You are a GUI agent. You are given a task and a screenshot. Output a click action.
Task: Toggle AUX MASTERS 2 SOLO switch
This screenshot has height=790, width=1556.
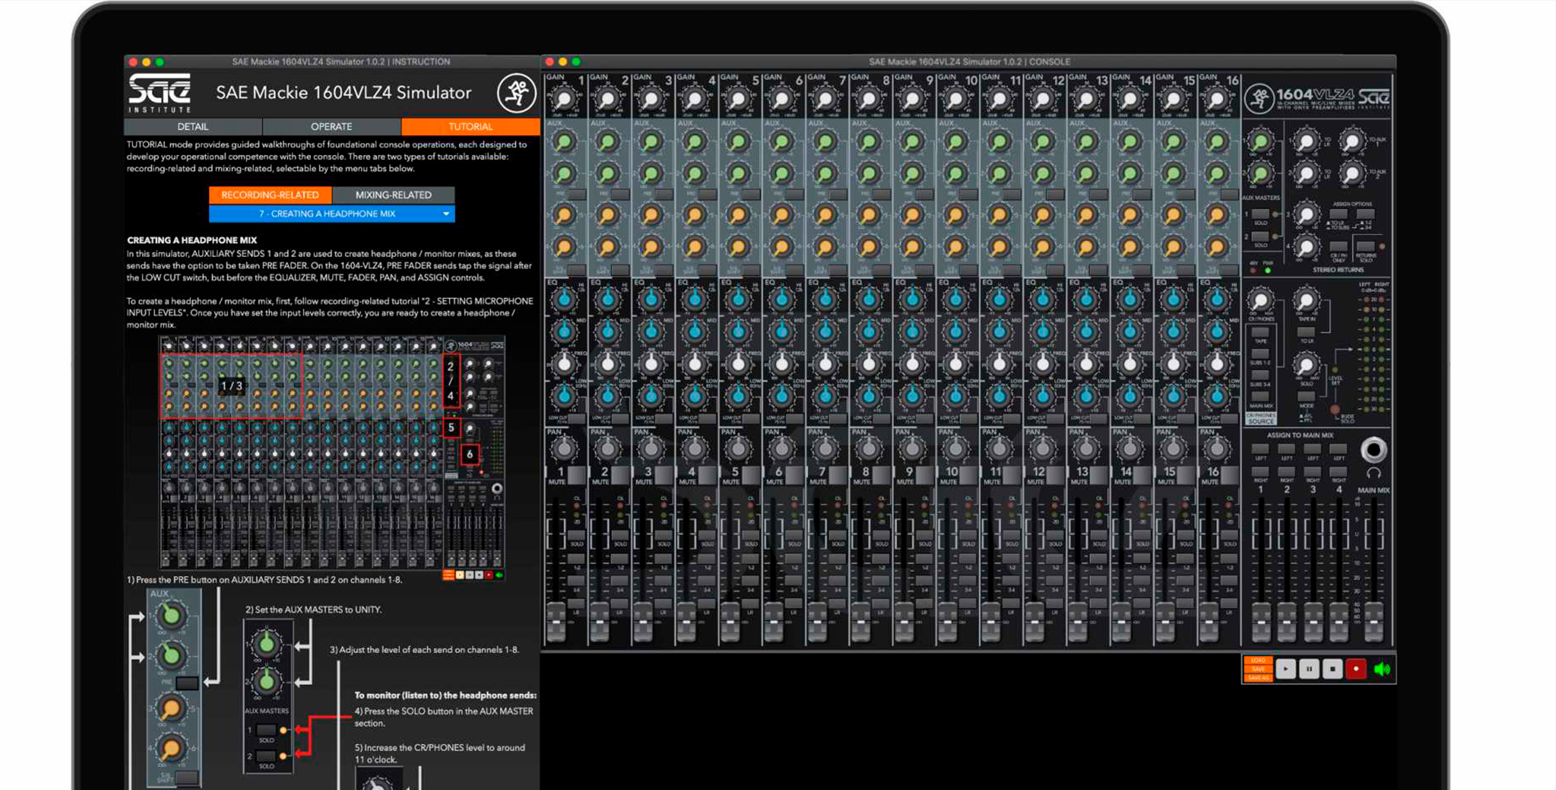[x=1260, y=236]
